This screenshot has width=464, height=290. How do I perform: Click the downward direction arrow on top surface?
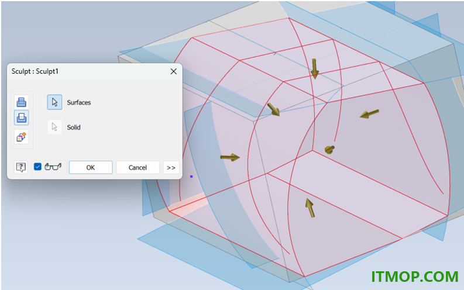click(315, 68)
